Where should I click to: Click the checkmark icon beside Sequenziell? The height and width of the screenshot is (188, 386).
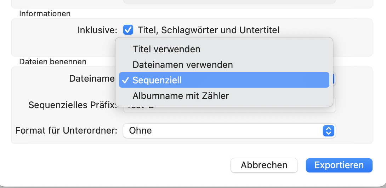tap(125, 81)
